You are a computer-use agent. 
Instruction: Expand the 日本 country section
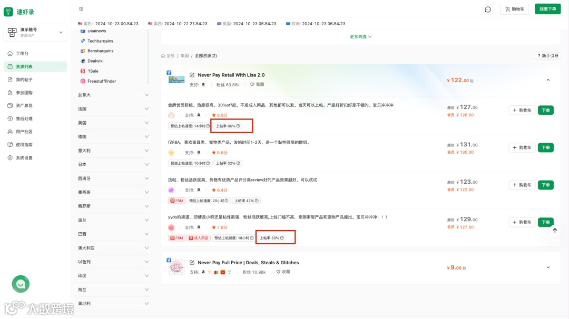pyautogui.click(x=113, y=165)
